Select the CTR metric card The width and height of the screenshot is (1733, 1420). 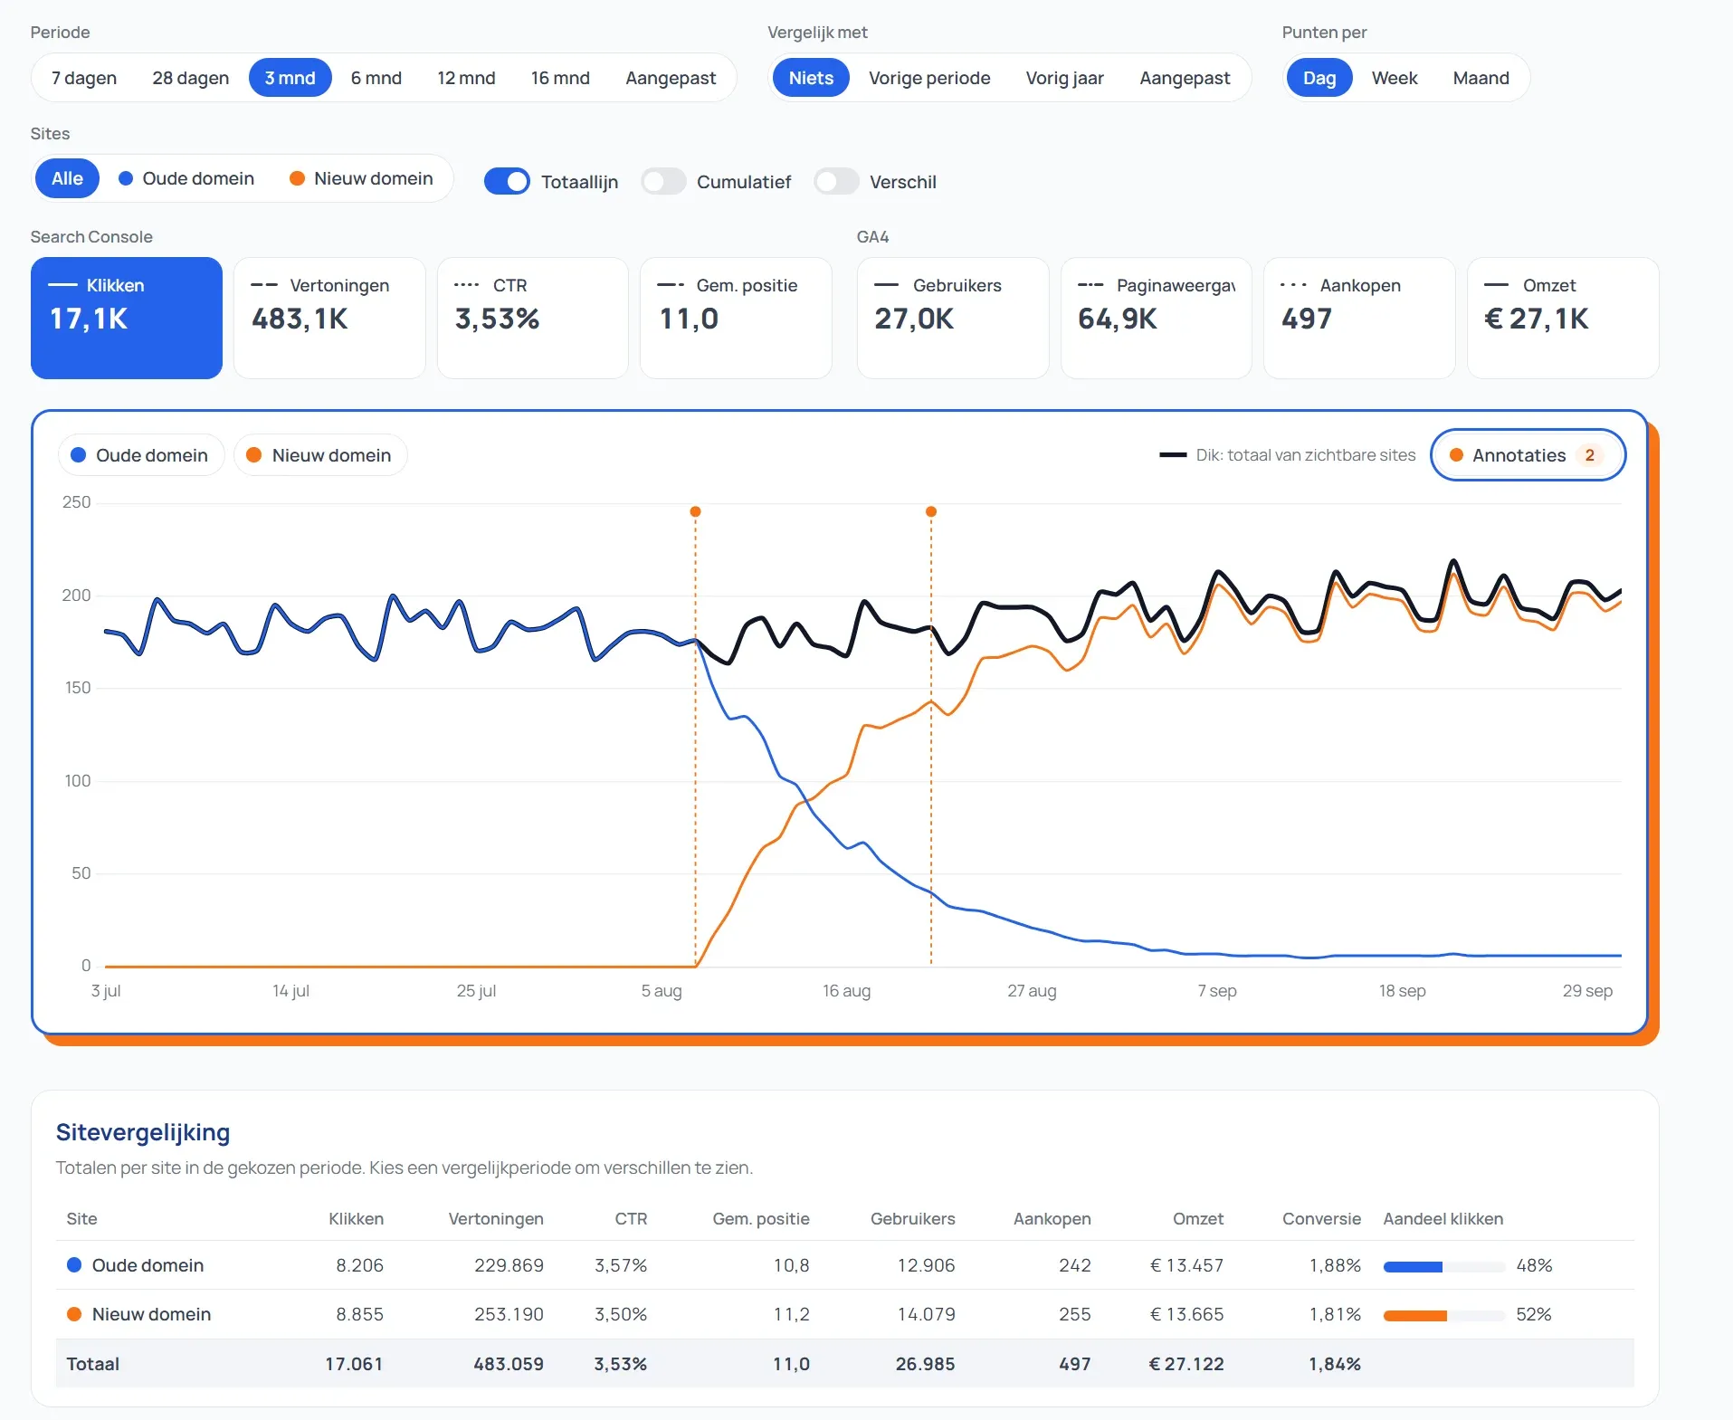click(533, 318)
